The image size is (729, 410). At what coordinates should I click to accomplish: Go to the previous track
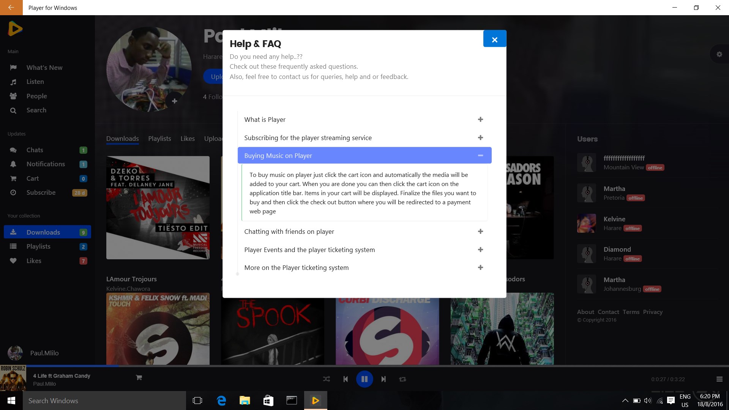pos(345,379)
